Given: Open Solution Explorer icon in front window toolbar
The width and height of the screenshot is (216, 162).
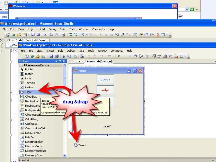Looking at the screenshot, I should coord(154,56).
